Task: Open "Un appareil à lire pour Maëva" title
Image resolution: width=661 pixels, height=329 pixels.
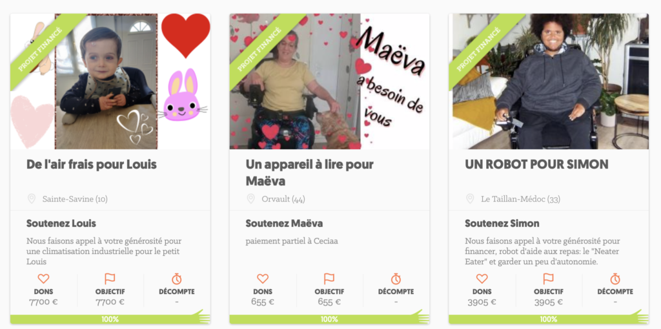Action: [x=309, y=173]
